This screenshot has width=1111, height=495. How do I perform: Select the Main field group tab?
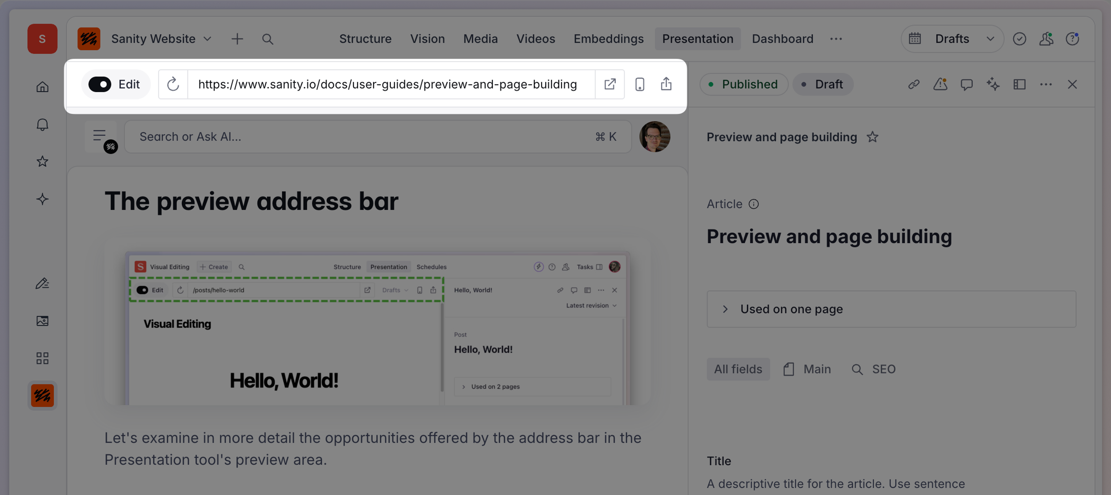click(807, 369)
